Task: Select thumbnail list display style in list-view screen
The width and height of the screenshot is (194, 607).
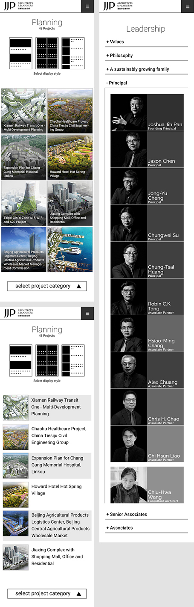Action: click(x=73, y=361)
